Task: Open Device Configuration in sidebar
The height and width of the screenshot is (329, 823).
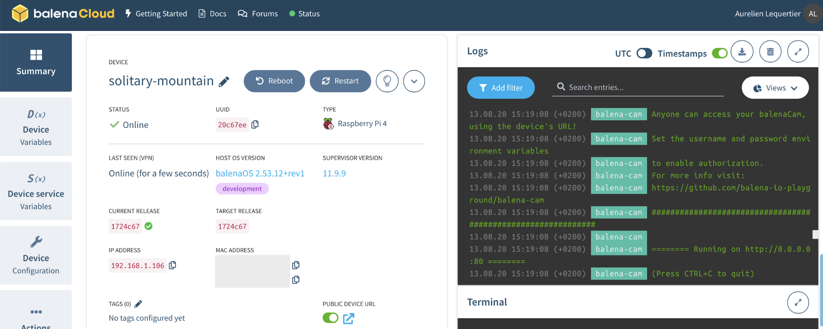Action: coord(36,255)
